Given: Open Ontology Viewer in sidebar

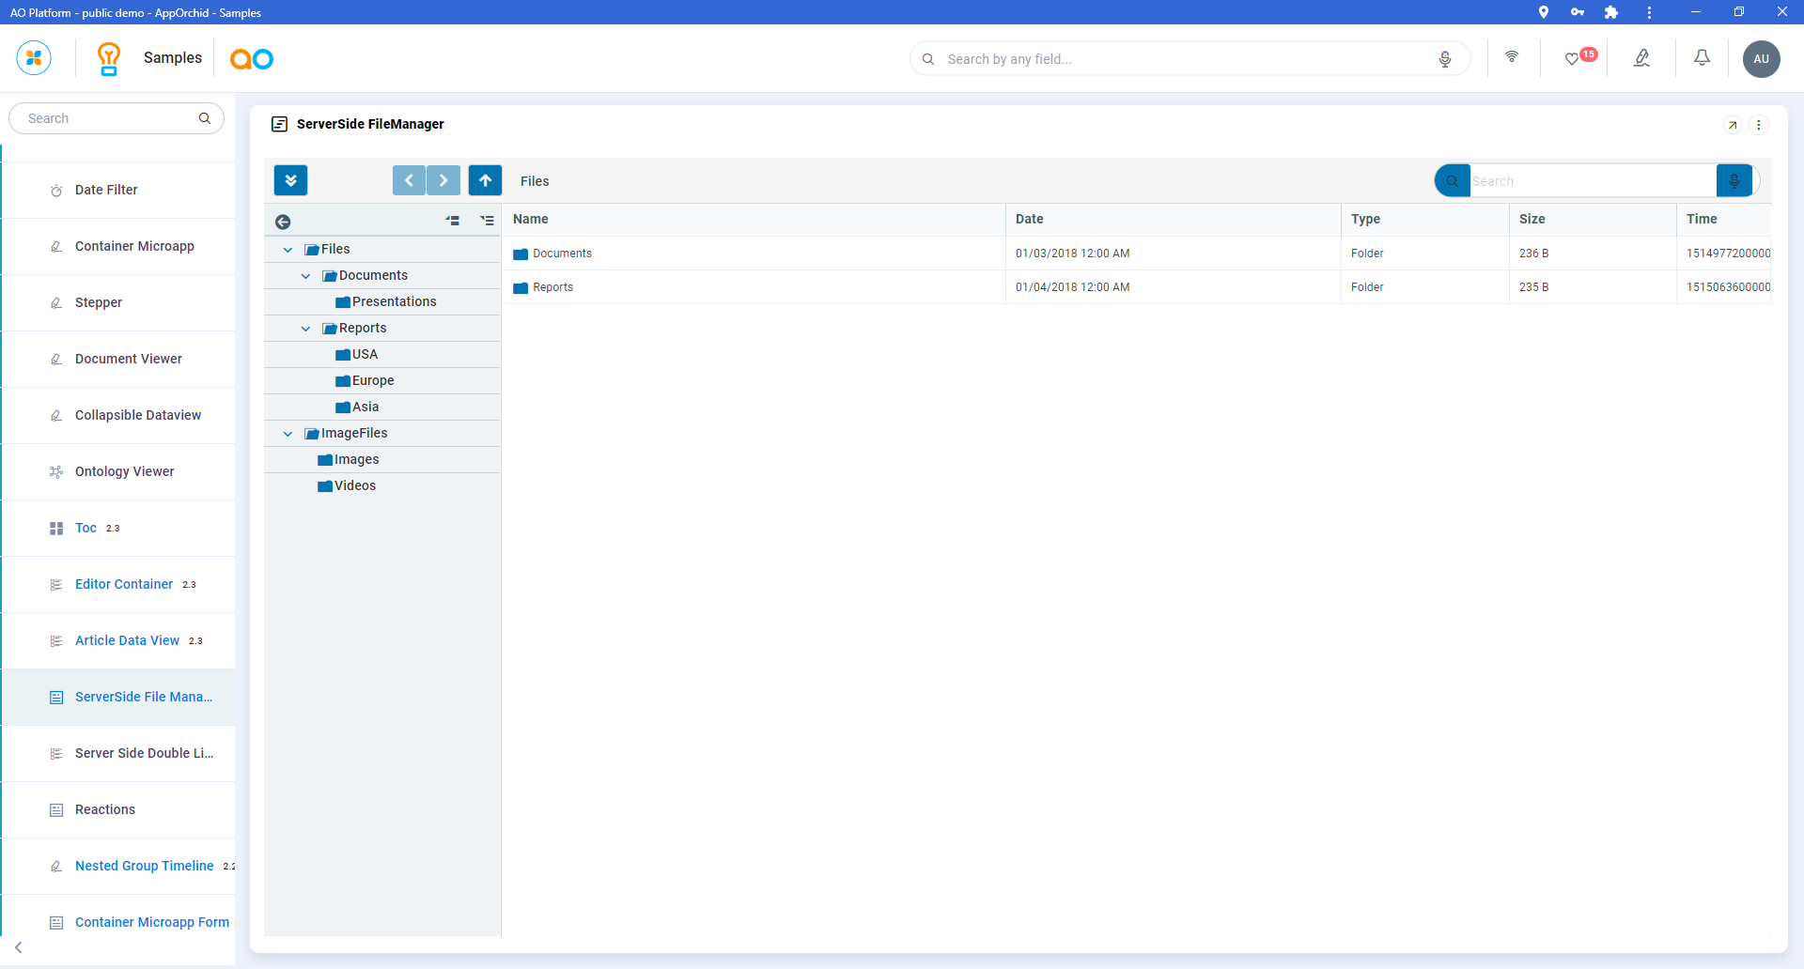Looking at the screenshot, I should [124, 471].
